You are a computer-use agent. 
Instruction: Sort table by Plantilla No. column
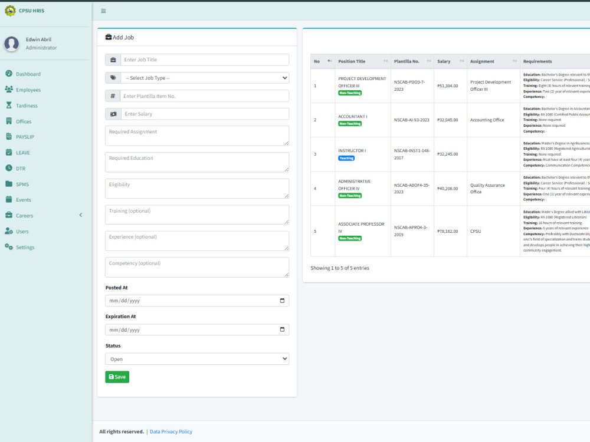click(x=412, y=61)
